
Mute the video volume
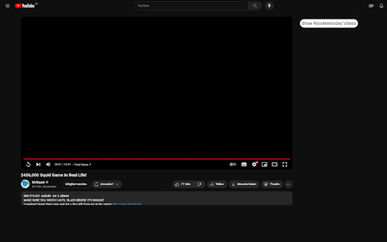[48, 164]
